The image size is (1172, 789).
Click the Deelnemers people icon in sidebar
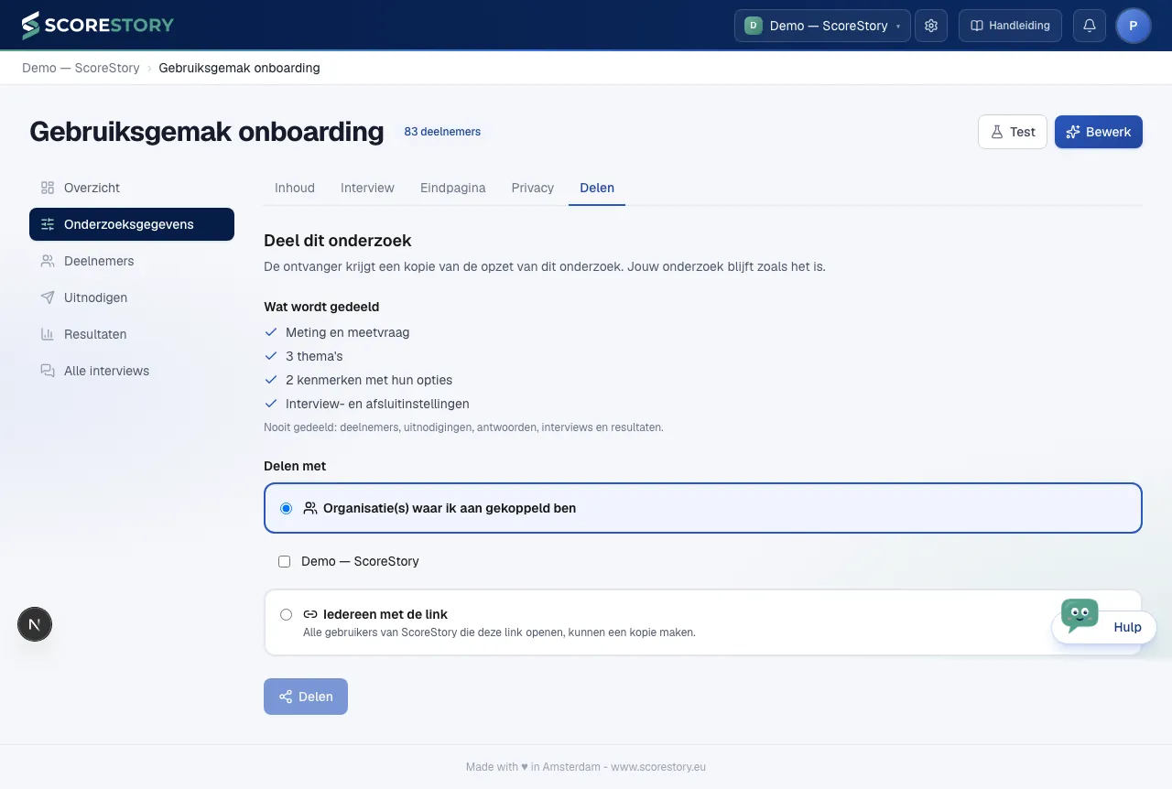48,261
